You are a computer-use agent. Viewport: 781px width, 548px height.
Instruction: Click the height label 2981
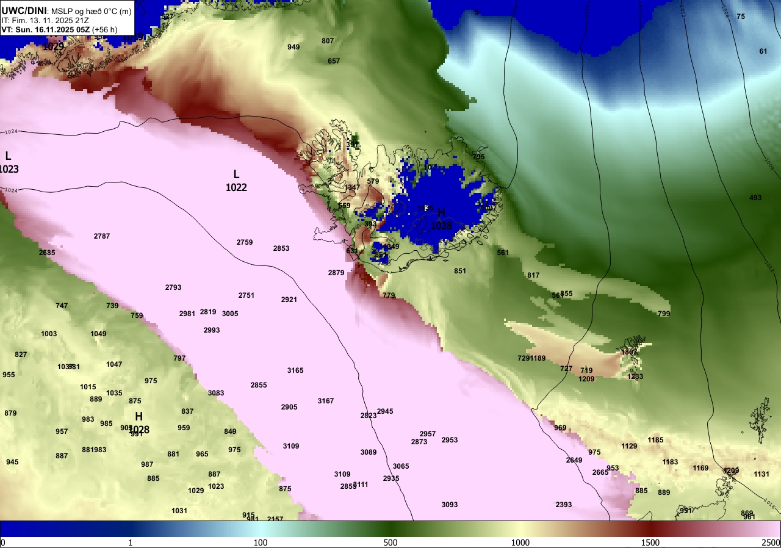pyautogui.click(x=187, y=314)
